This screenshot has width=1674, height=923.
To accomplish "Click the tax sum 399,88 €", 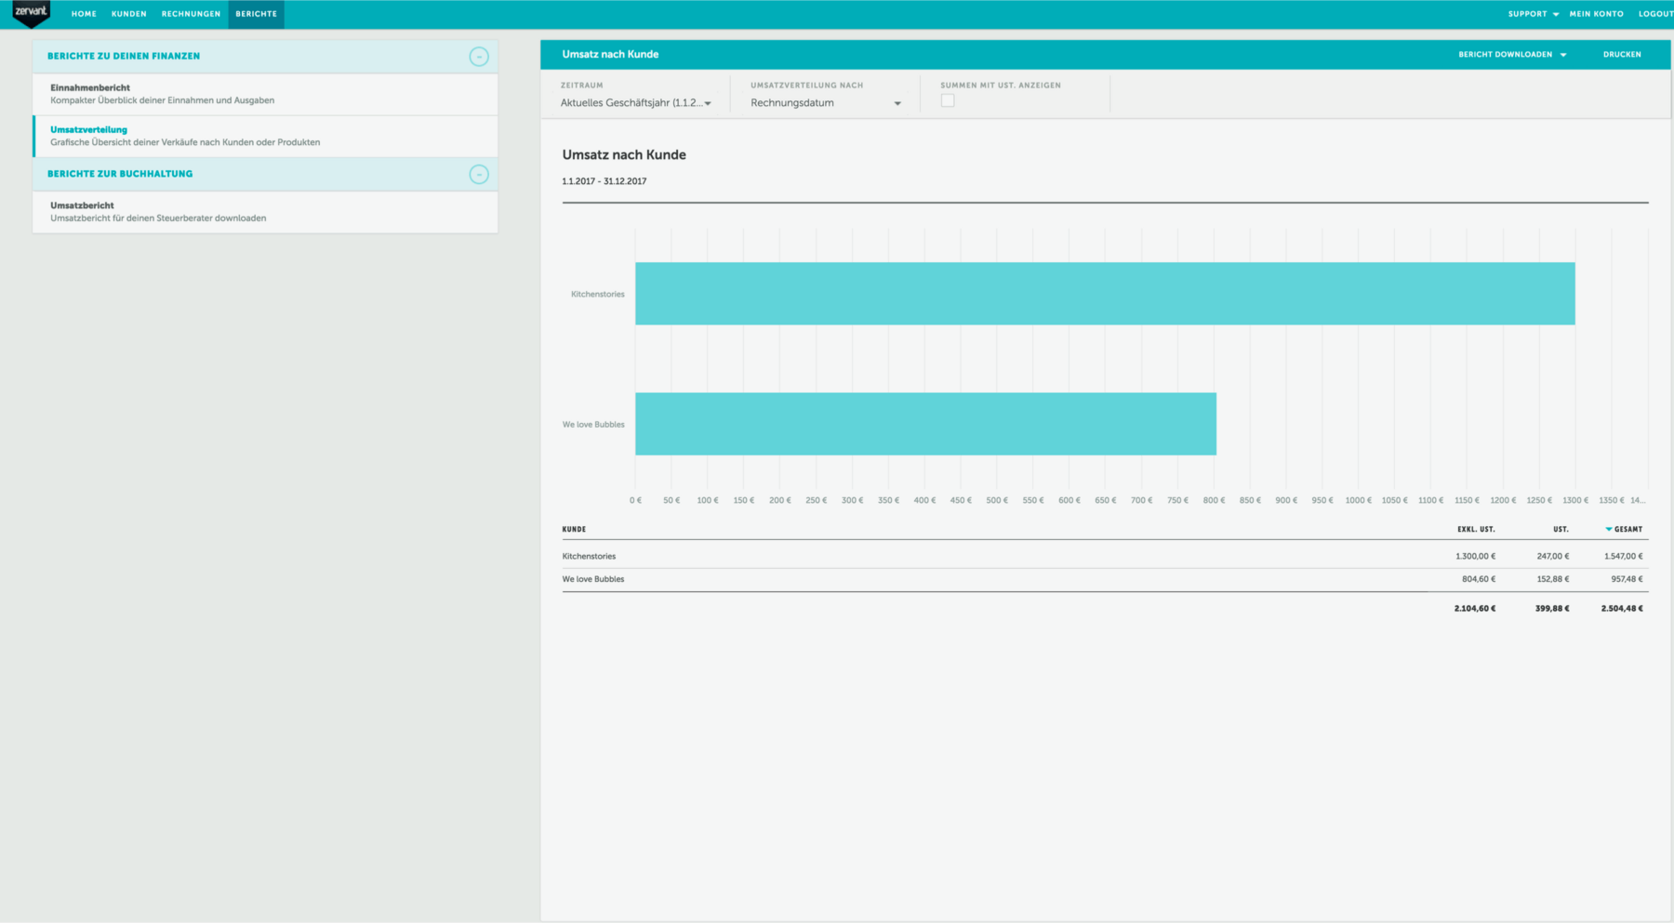I will click(x=1552, y=609).
